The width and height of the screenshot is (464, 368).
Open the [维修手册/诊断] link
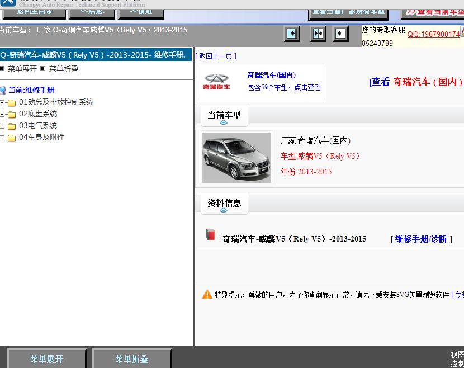click(x=422, y=239)
